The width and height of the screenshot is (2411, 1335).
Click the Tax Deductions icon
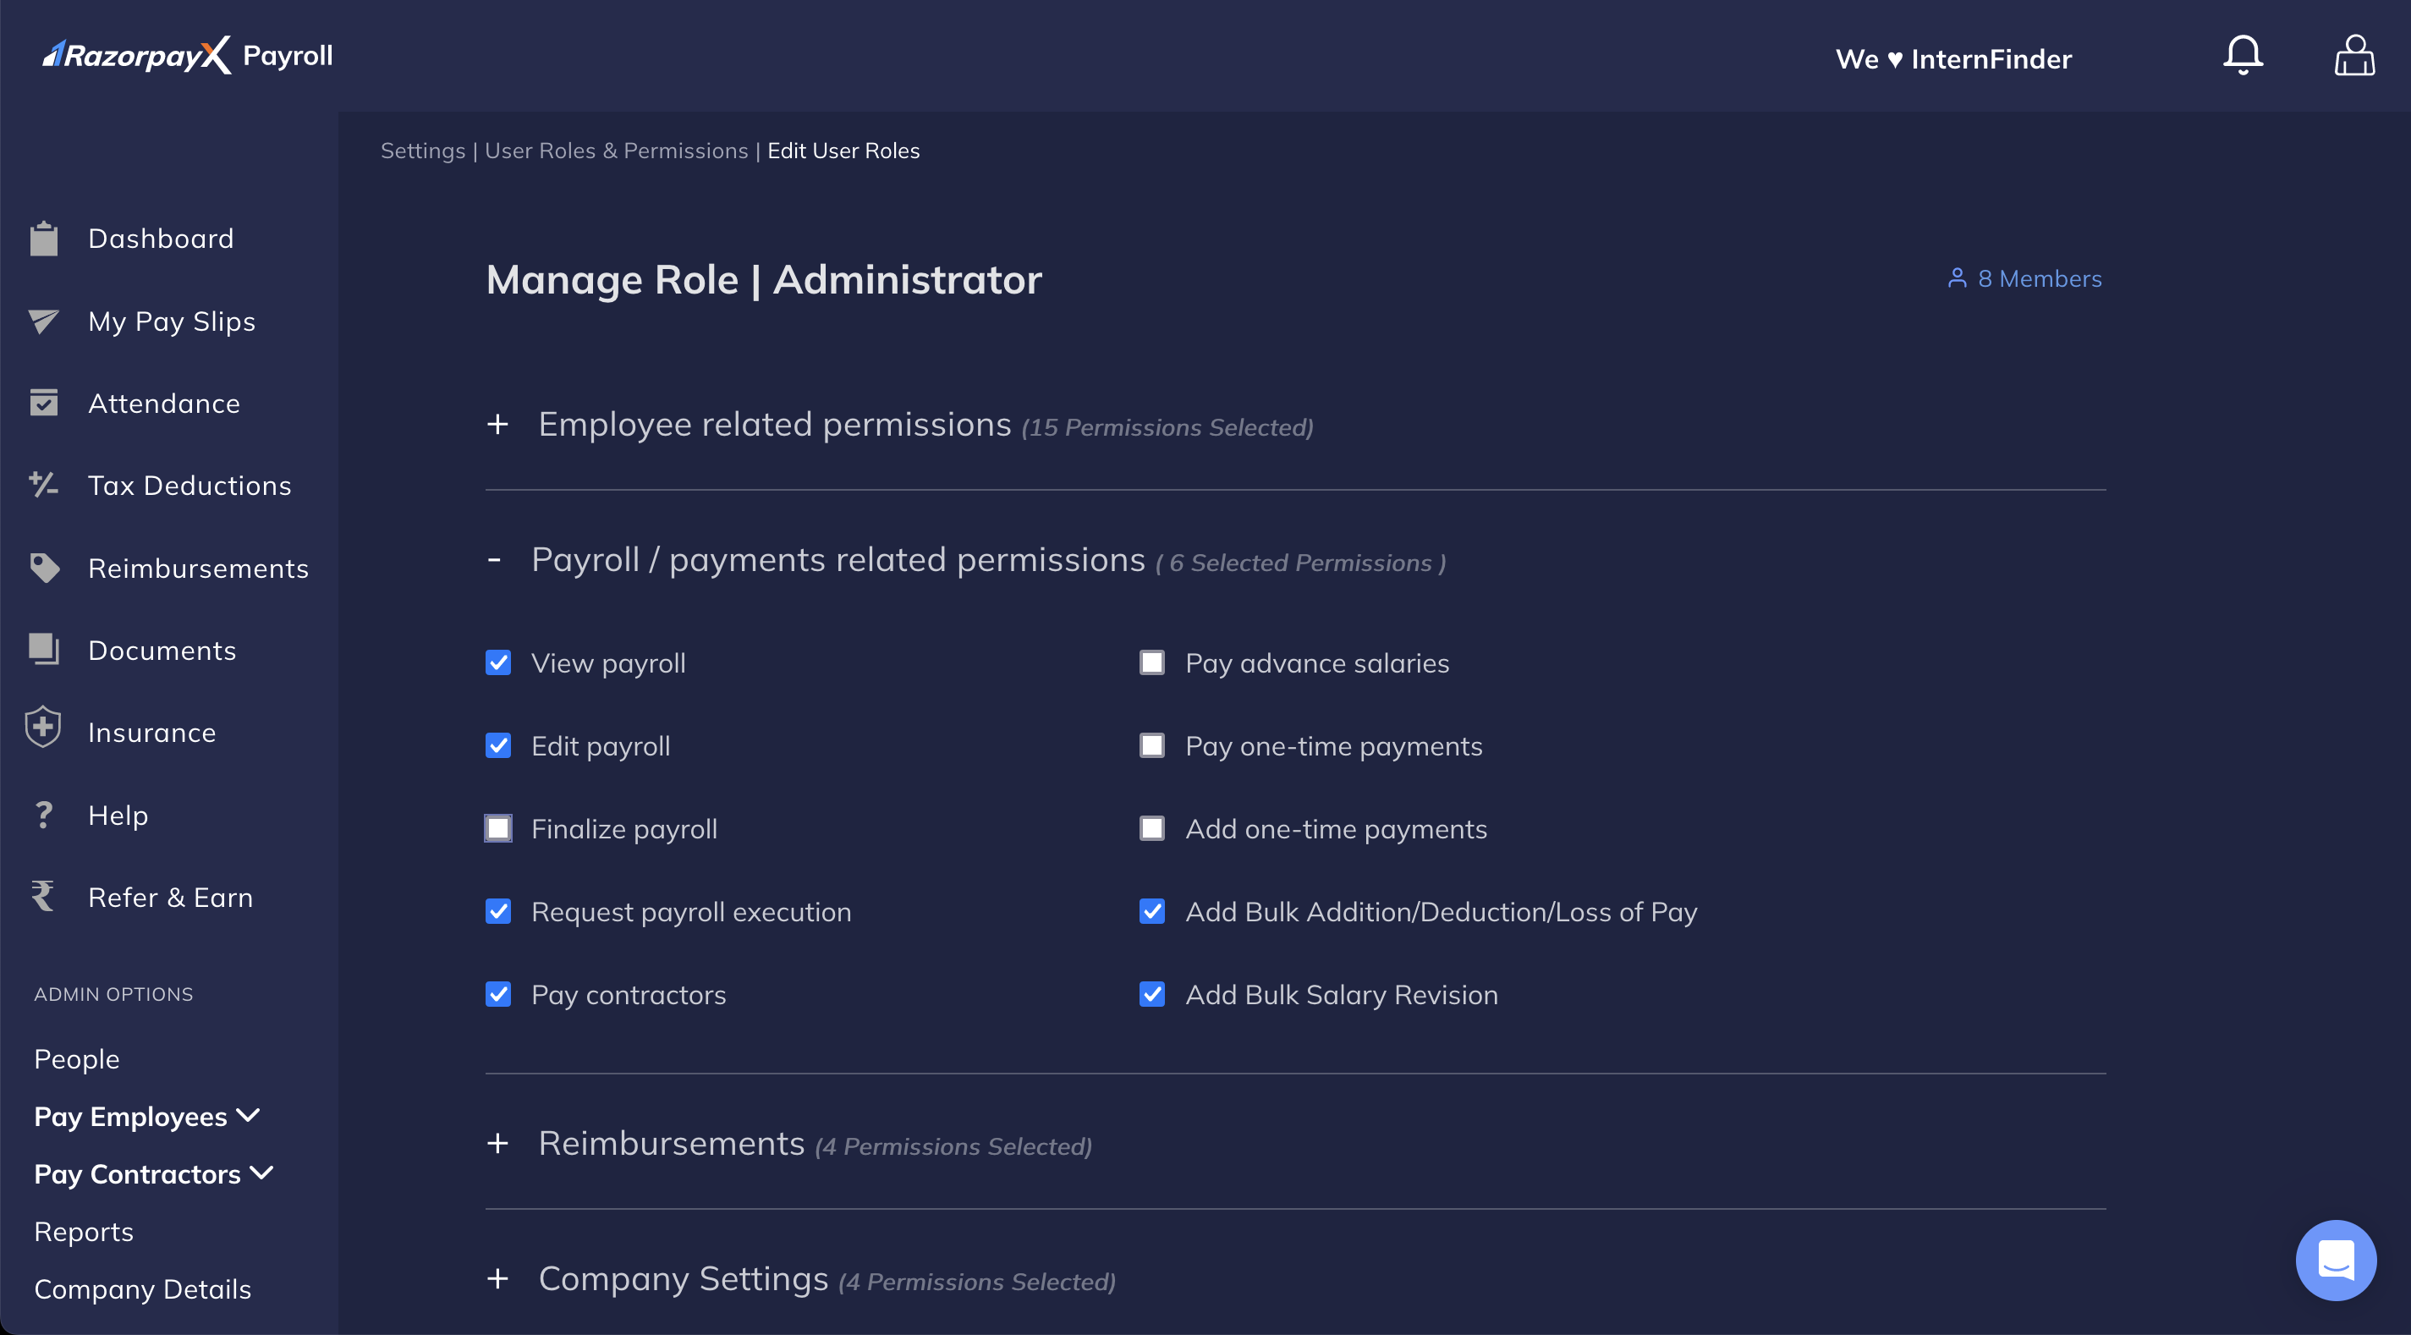pyautogui.click(x=44, y=485)
